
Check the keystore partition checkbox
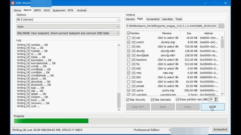[x=129, y=60]
